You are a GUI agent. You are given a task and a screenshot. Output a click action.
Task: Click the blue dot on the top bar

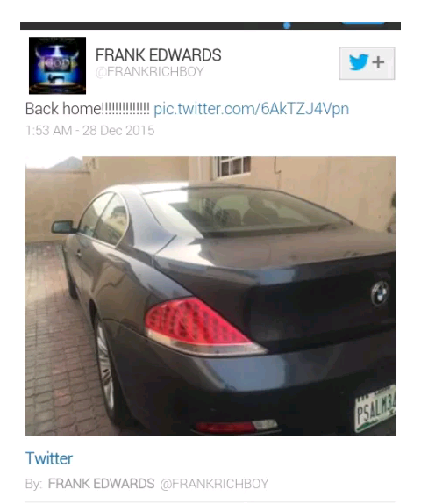[287, 25]
